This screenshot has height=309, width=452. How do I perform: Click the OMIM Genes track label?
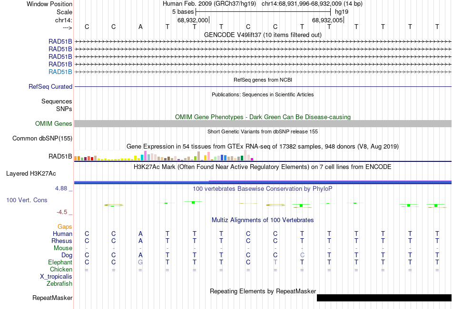(54, 124)
